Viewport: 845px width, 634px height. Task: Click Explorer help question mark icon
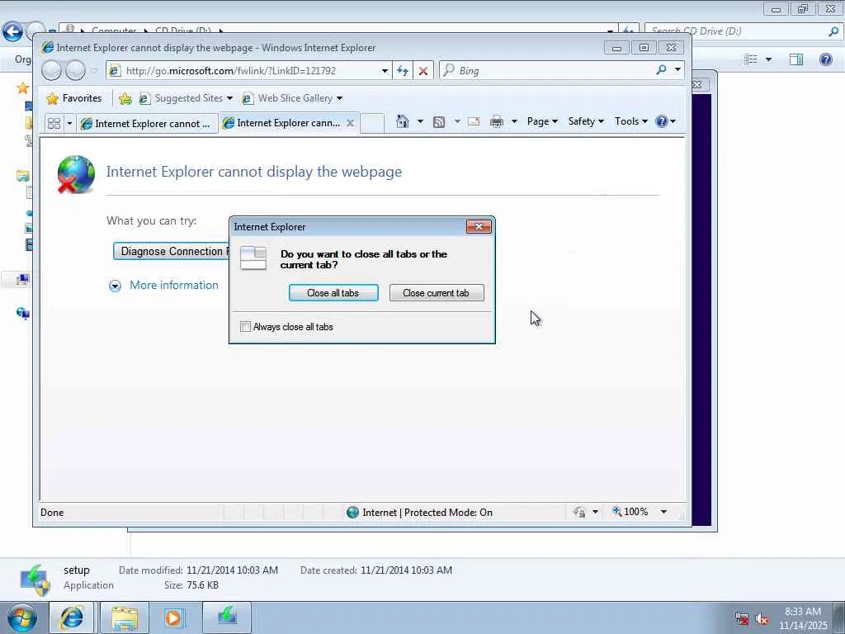(x=825, y=59)
